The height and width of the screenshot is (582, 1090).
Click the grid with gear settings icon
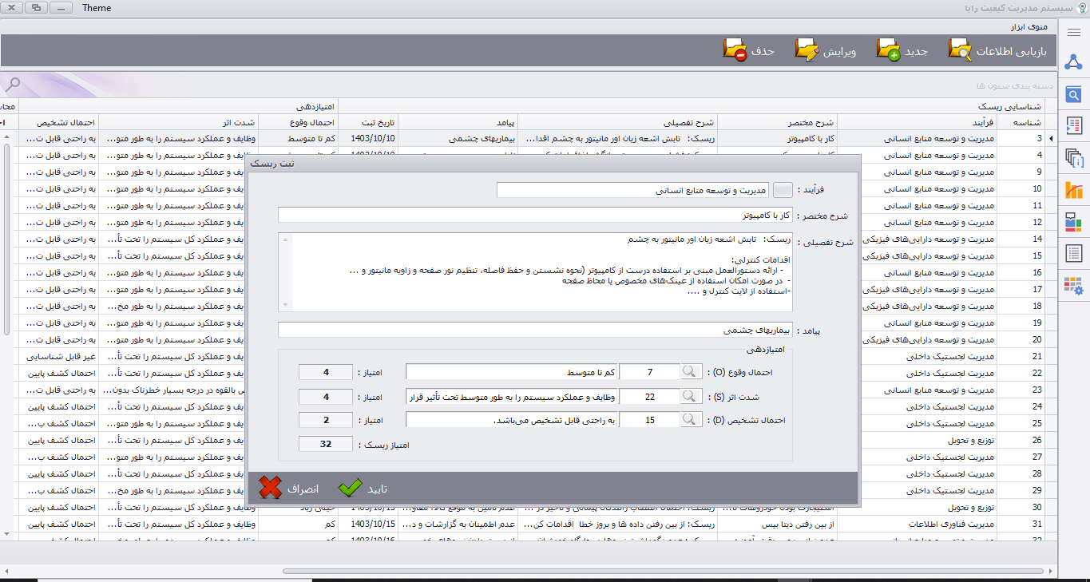[x=1074, y=285]
